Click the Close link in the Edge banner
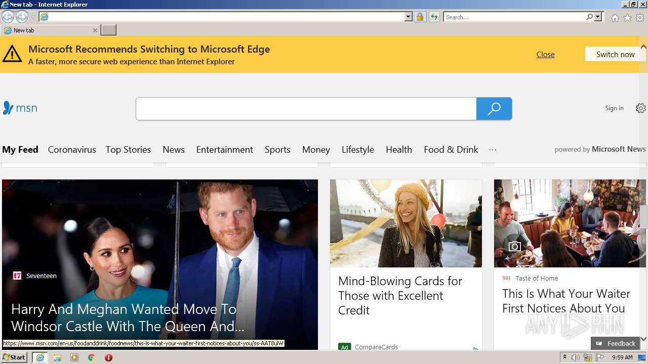648x364 pixels. [x=545, y=55]
